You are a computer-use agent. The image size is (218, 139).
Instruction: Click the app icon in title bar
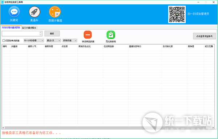(2, 2)
